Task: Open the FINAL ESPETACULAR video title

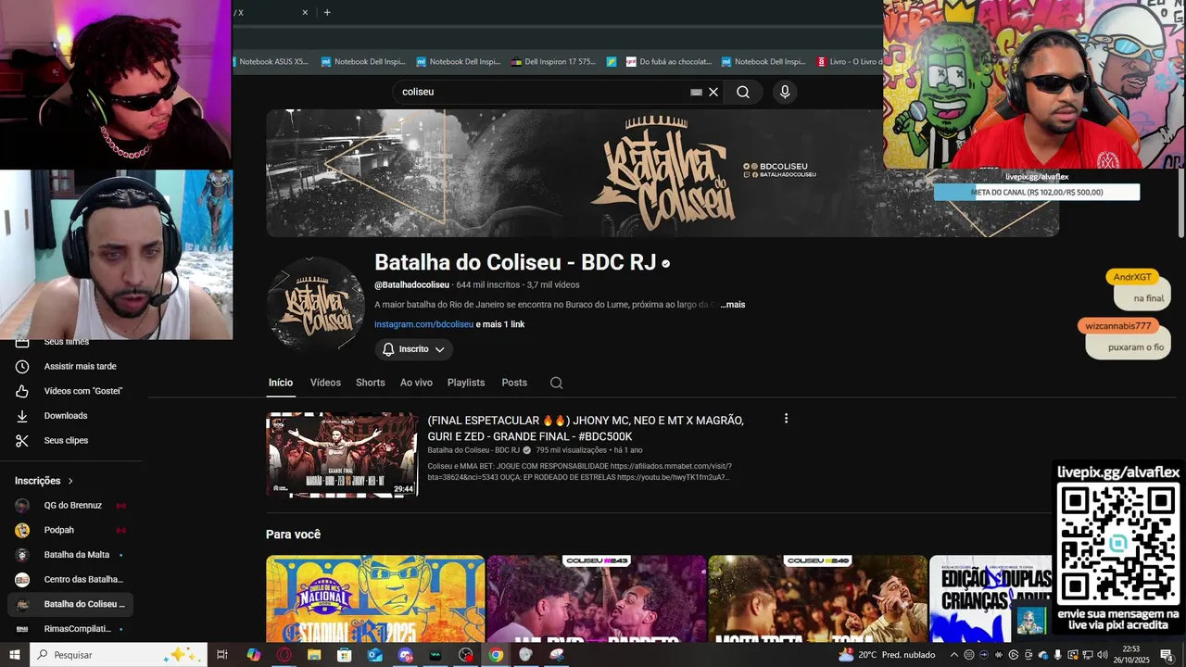Action: [586, 428]
